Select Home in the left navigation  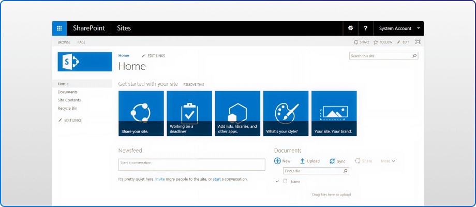coord(82,84)
